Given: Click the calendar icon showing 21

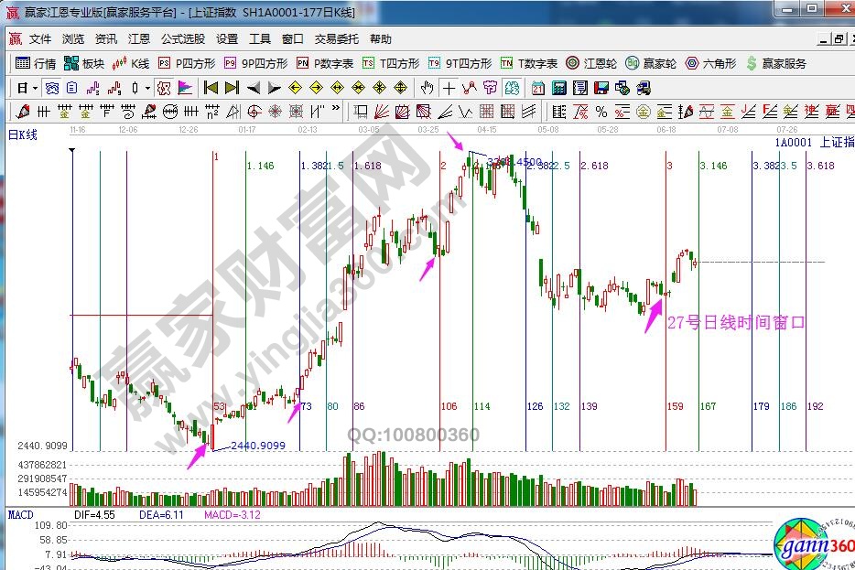Looking at the screenshot, I should click(537, 89).
